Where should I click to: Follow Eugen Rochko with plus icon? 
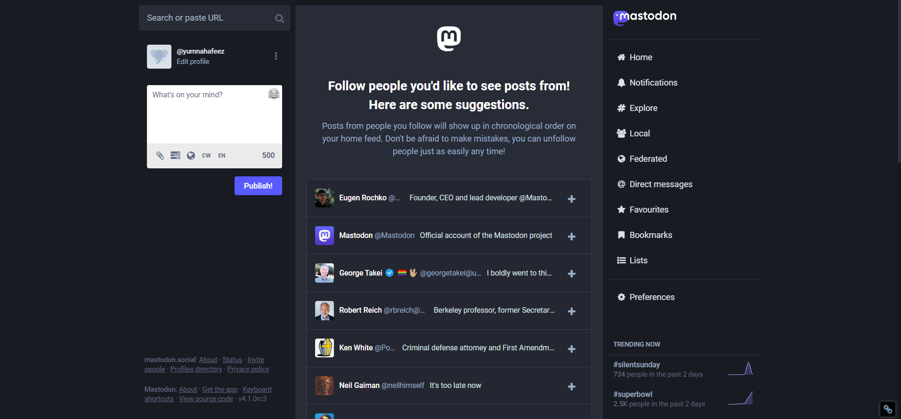click(571, 199)
